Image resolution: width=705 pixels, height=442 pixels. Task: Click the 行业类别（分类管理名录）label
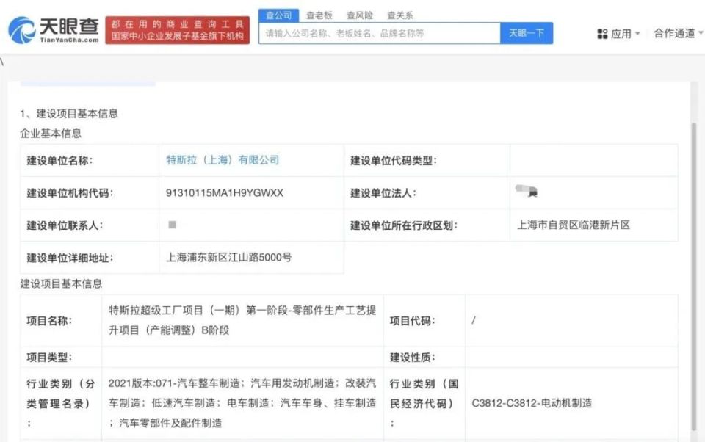coord(61,403)
